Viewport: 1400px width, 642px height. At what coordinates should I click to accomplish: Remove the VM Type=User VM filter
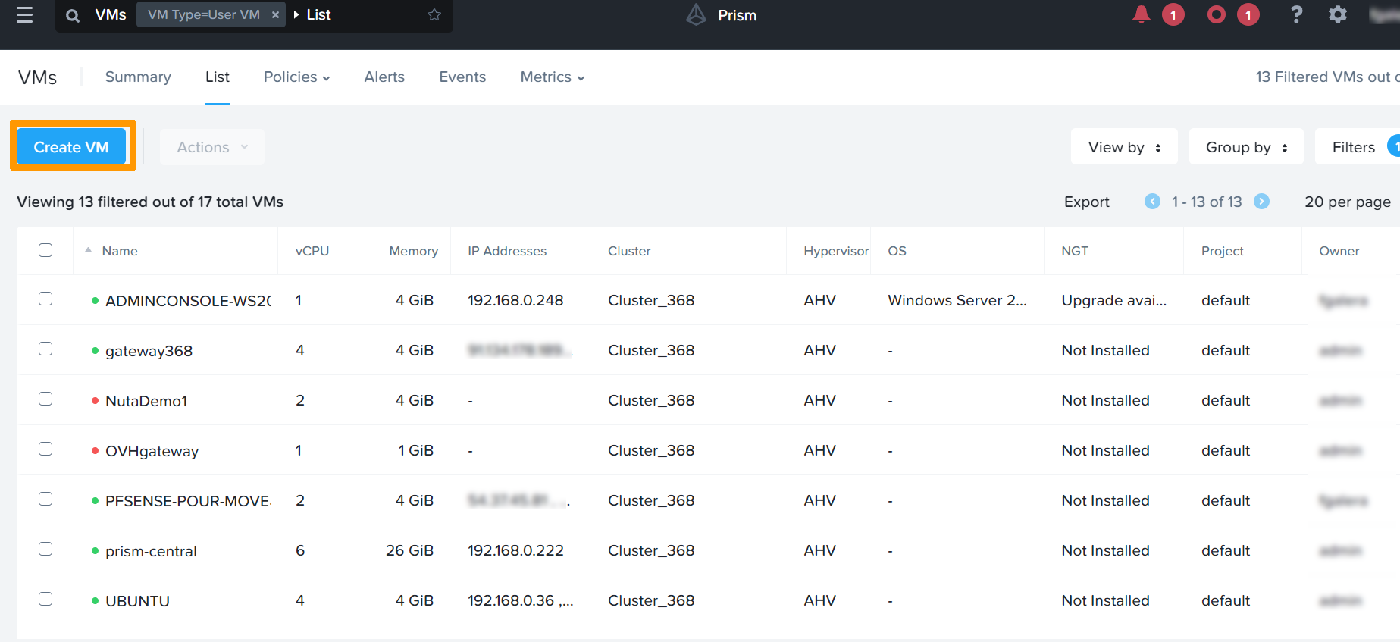point(275,15)
